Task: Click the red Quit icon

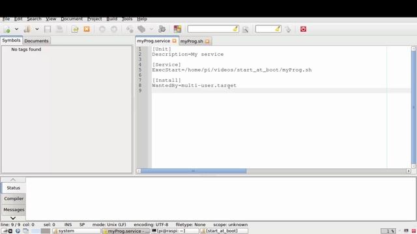Action: (304, 29)
